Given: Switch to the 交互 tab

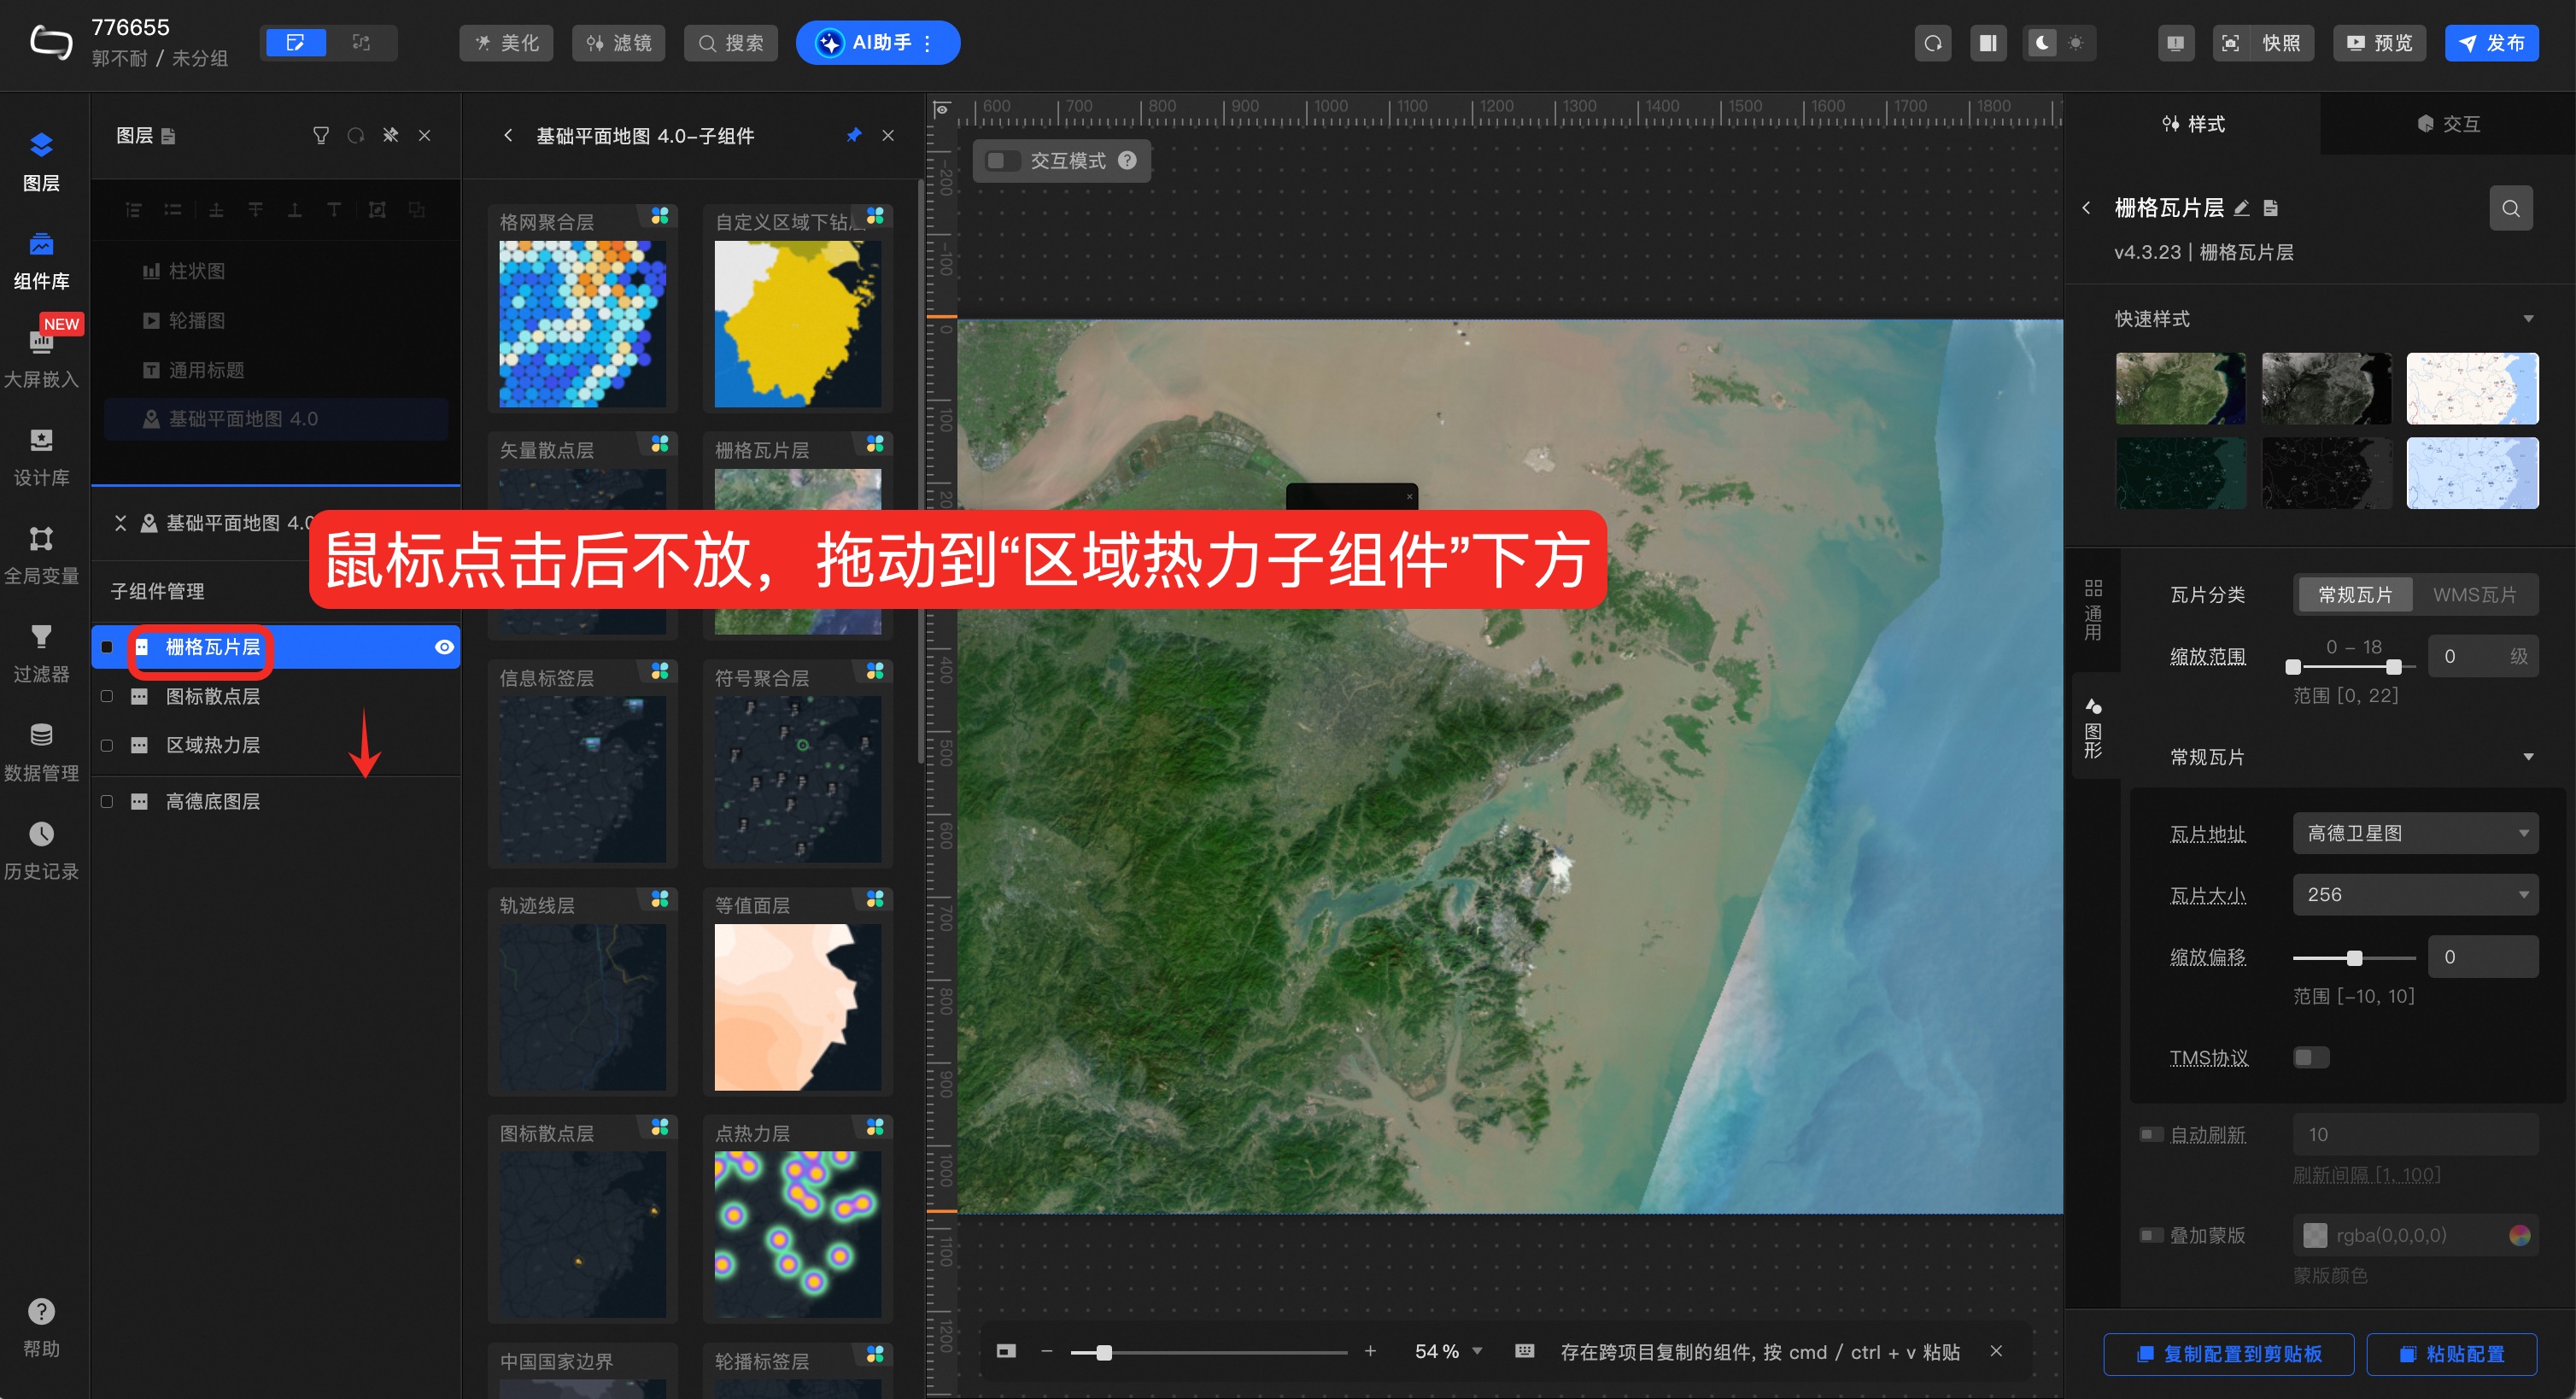Looking at the screenshot, I should [2447, 124].
